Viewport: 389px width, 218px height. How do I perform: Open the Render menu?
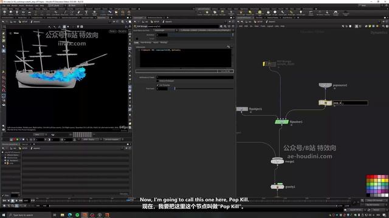click(15, 5)
